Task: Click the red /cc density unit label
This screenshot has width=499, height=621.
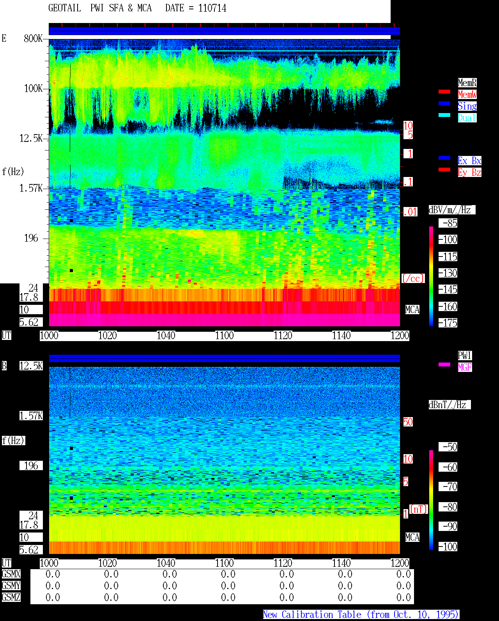Action: [x=413, y=278]
